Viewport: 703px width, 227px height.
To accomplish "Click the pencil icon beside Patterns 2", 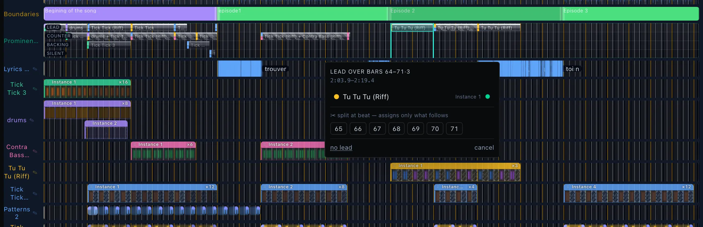I will [x=35, y=213].
